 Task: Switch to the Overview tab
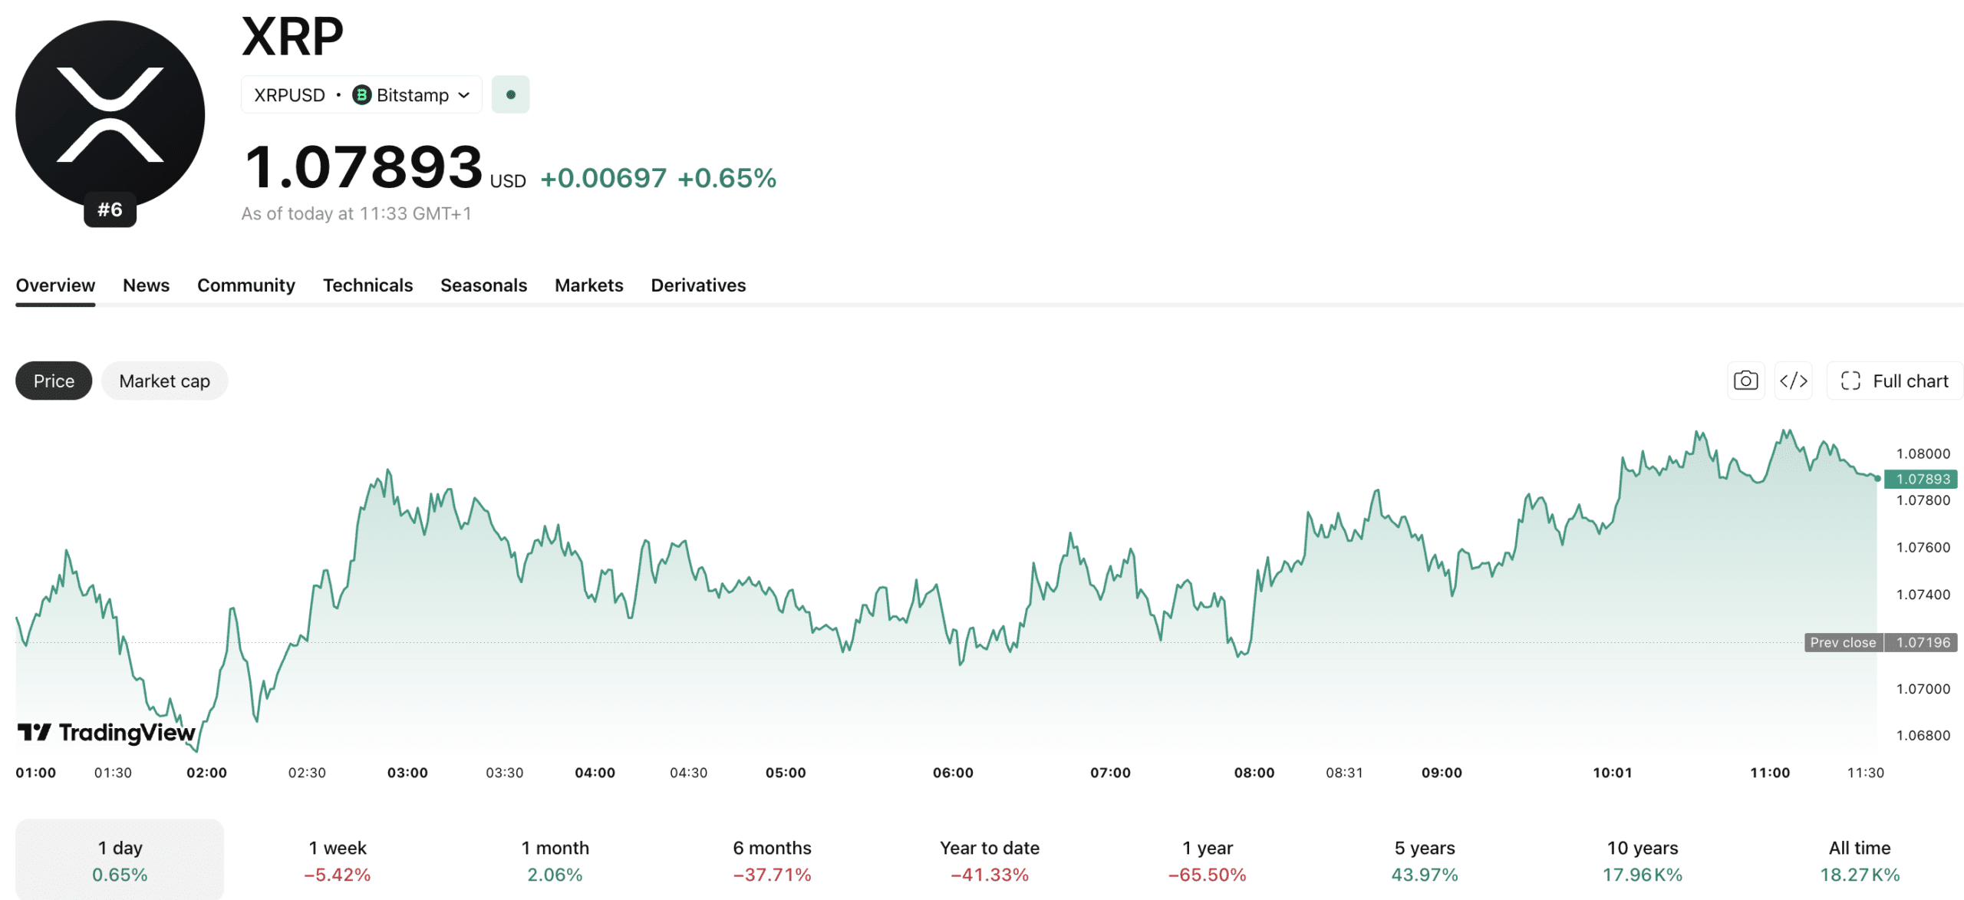click(55, 285)
